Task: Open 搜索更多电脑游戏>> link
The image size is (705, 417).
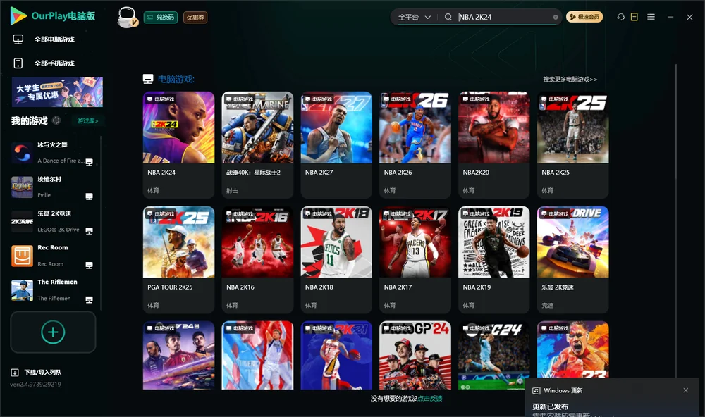Action: [570, 79]
